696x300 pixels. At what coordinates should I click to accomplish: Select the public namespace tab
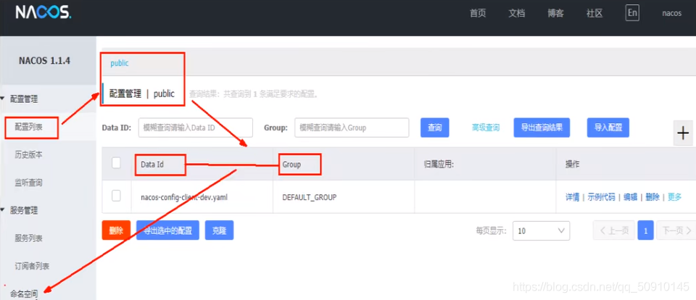pyautogui.click(x=120, y=63)
